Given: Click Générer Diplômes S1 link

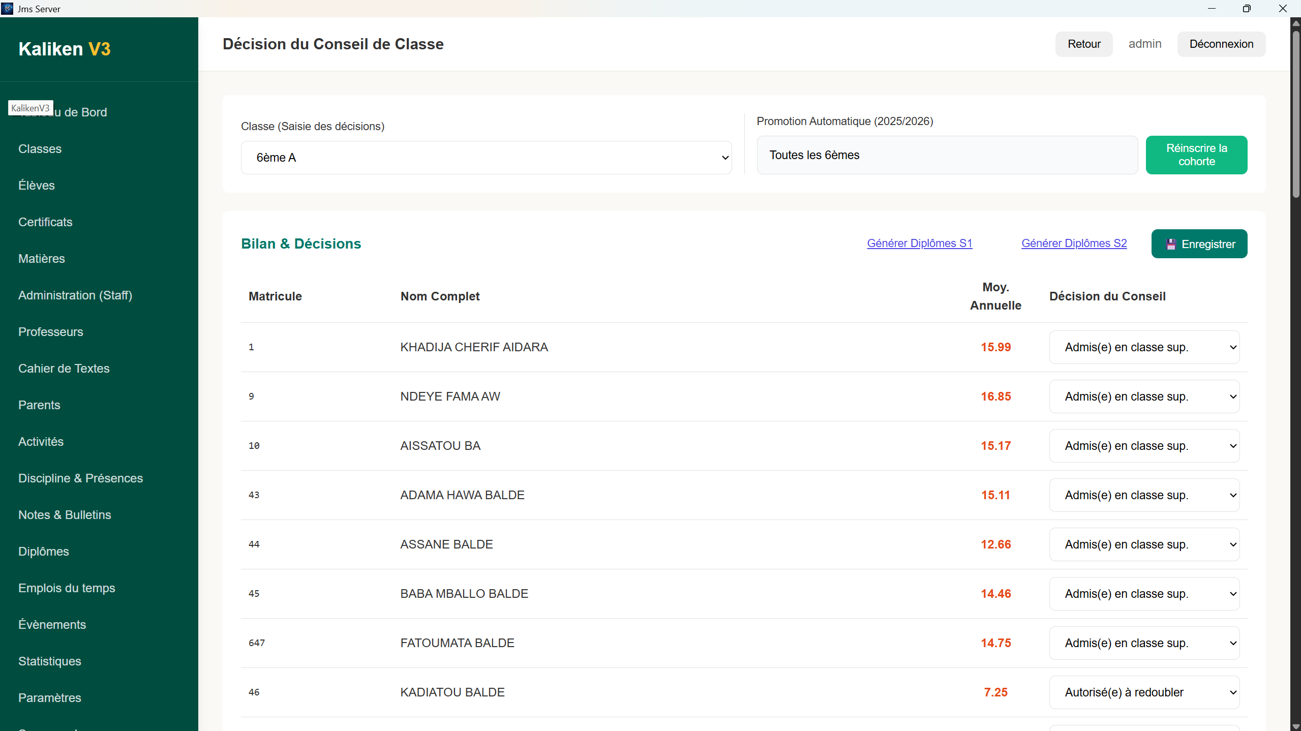Looking at the screenshot, I should pos(919,243).
